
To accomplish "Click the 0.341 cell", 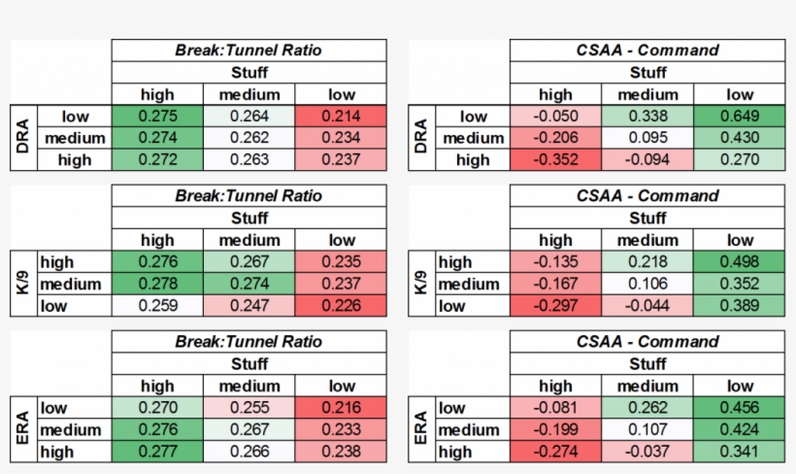I will coord(739,452).
